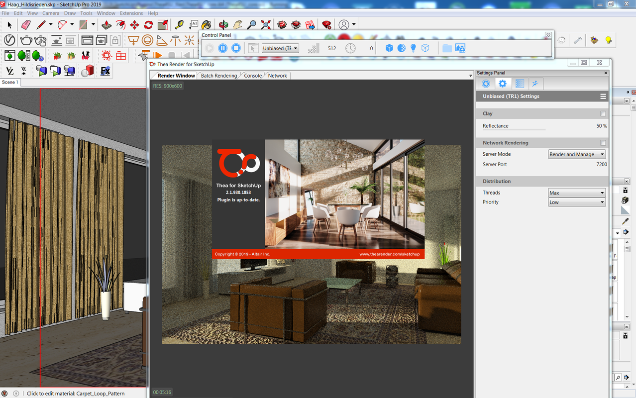The height and width of the screenshot is (398, 636).
Task: Select the Scene 1 tab
Action: point(10,82)
